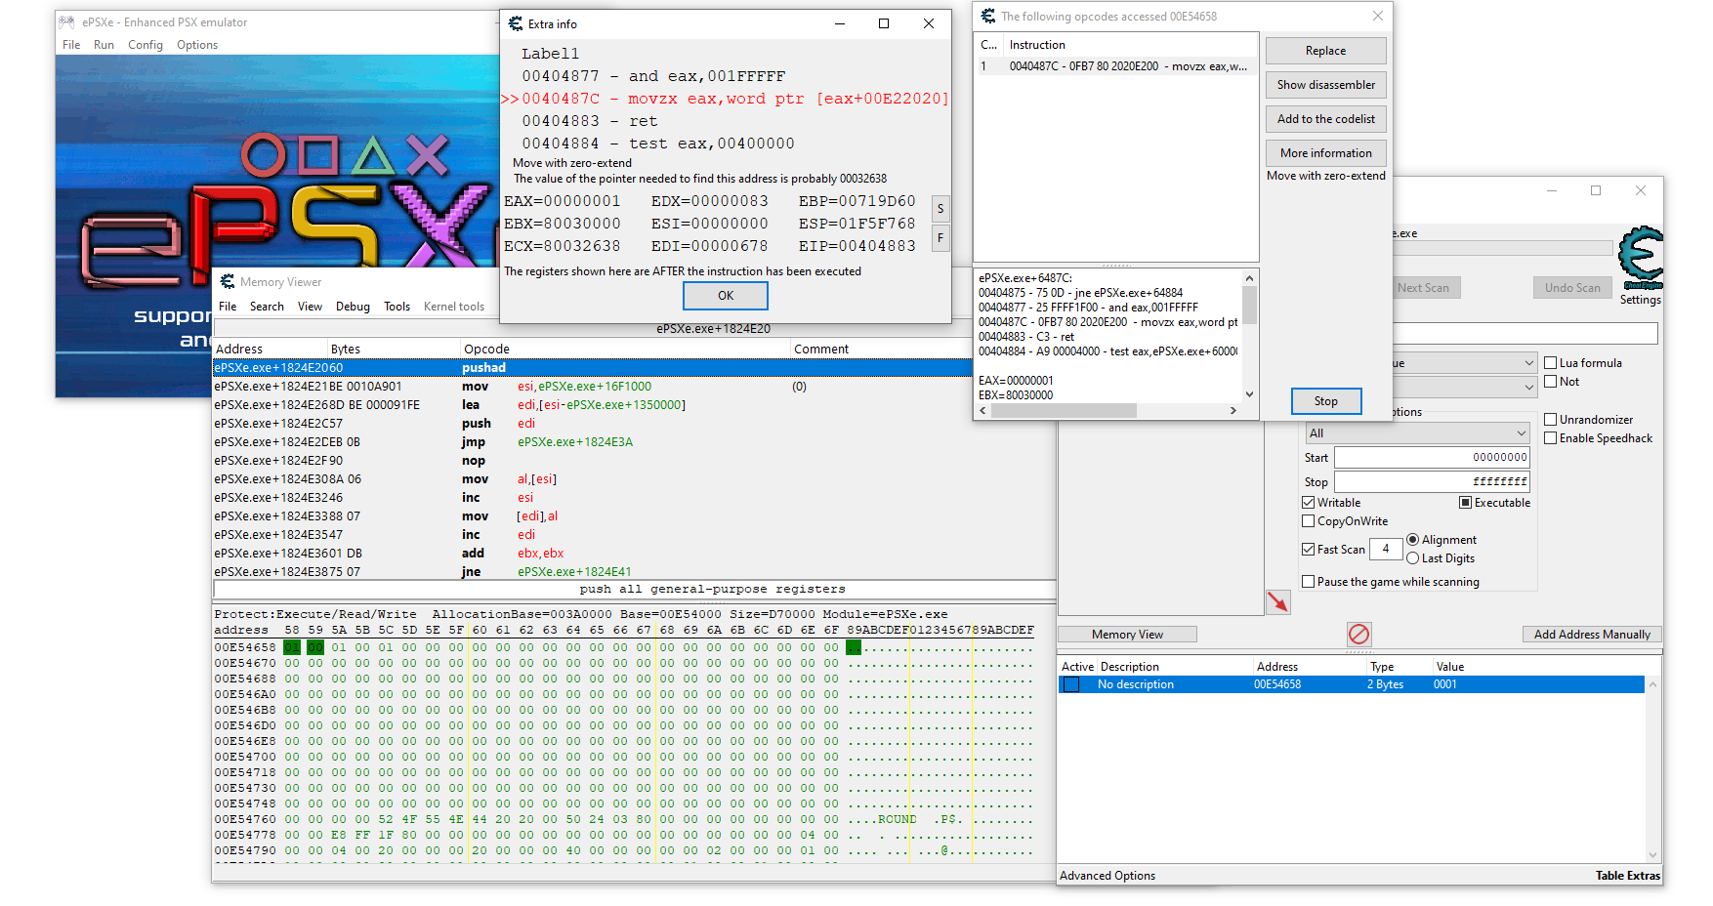Click Add to the codelist button
This screenshot has height=906, width=1713.
(x=1325, y=118)
